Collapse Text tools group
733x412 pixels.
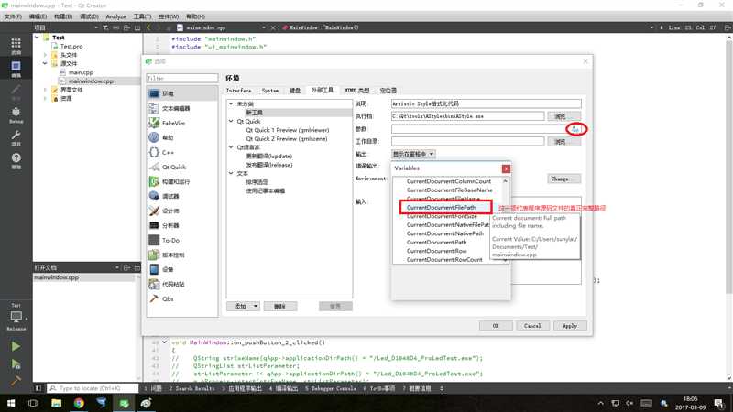[x=231, y=173]
